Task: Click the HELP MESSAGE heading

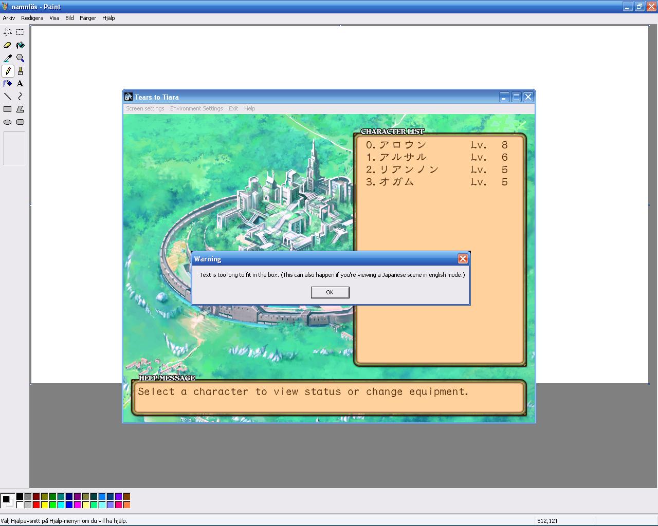Action: point(167,378)
